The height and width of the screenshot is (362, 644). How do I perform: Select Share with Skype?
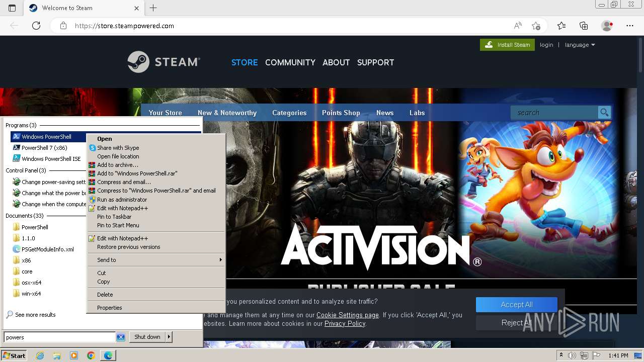click(156, 148)
